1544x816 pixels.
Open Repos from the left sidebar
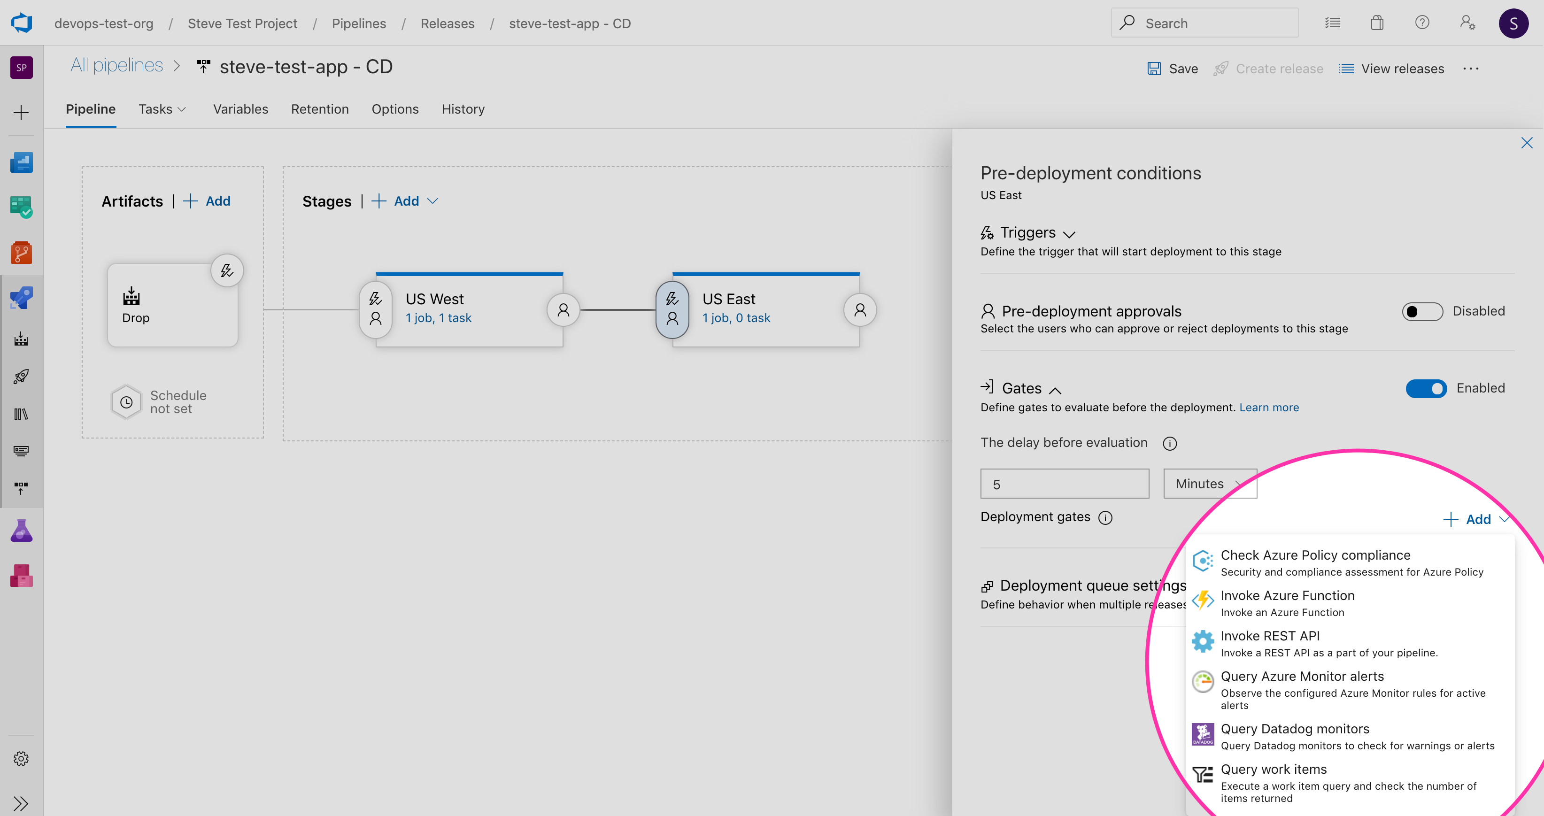22,252
